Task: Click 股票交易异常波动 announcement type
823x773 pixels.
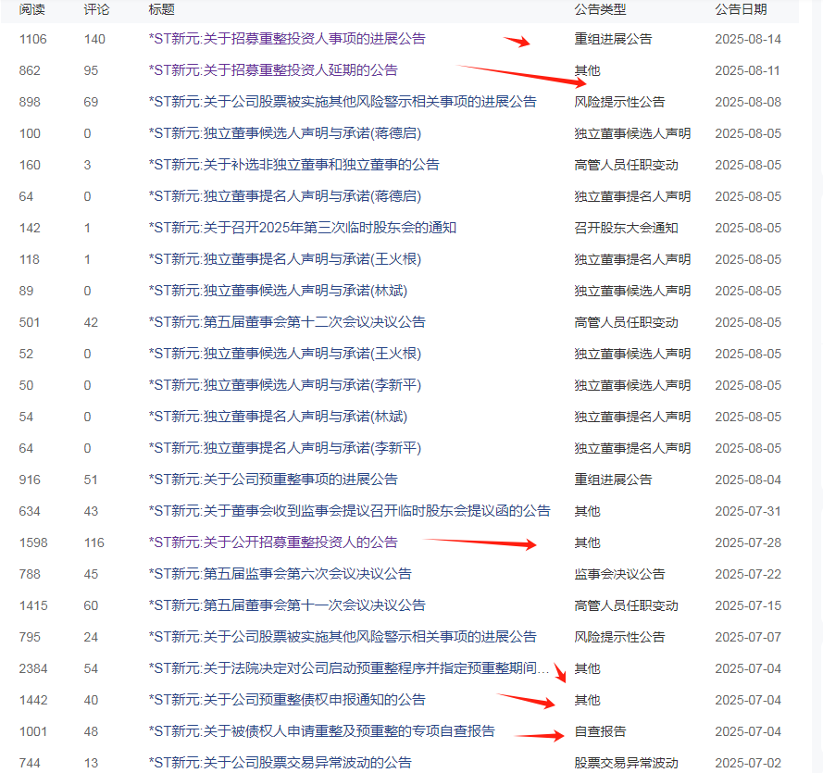Action: pyautogui.click(x=626, y=763)
